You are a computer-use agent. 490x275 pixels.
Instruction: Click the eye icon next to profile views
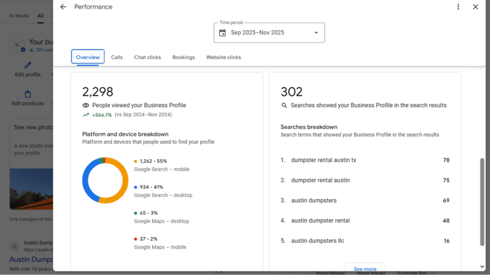[x=86, y=105]
